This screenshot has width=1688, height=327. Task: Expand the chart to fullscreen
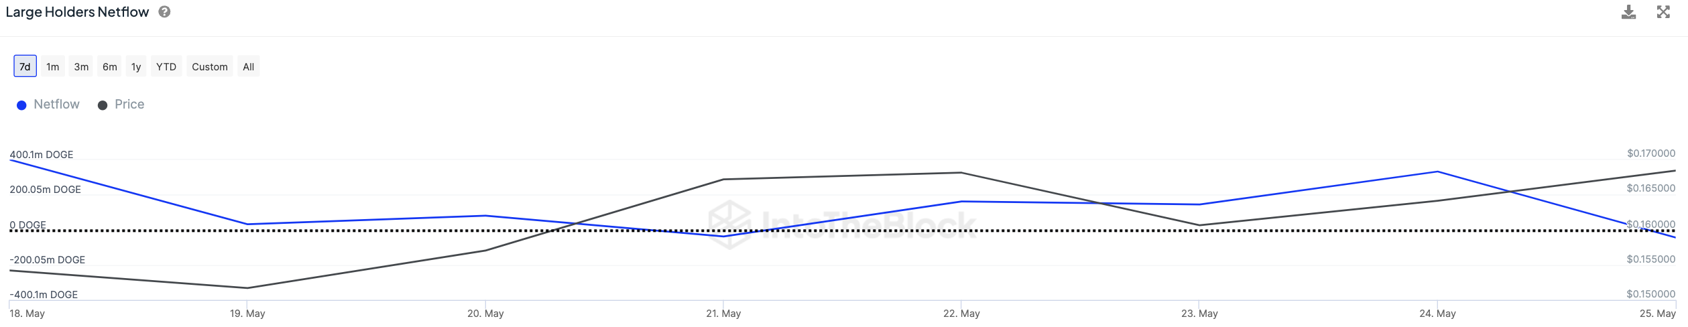coord(1663,12)
